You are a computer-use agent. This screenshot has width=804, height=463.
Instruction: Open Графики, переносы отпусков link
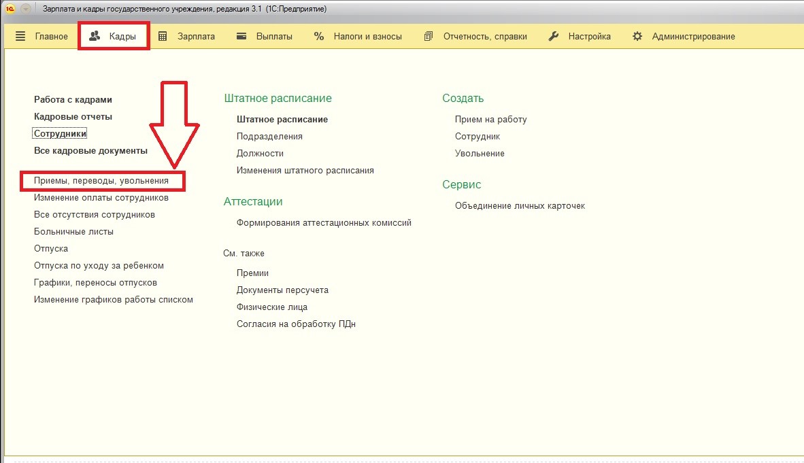(95, 283)
